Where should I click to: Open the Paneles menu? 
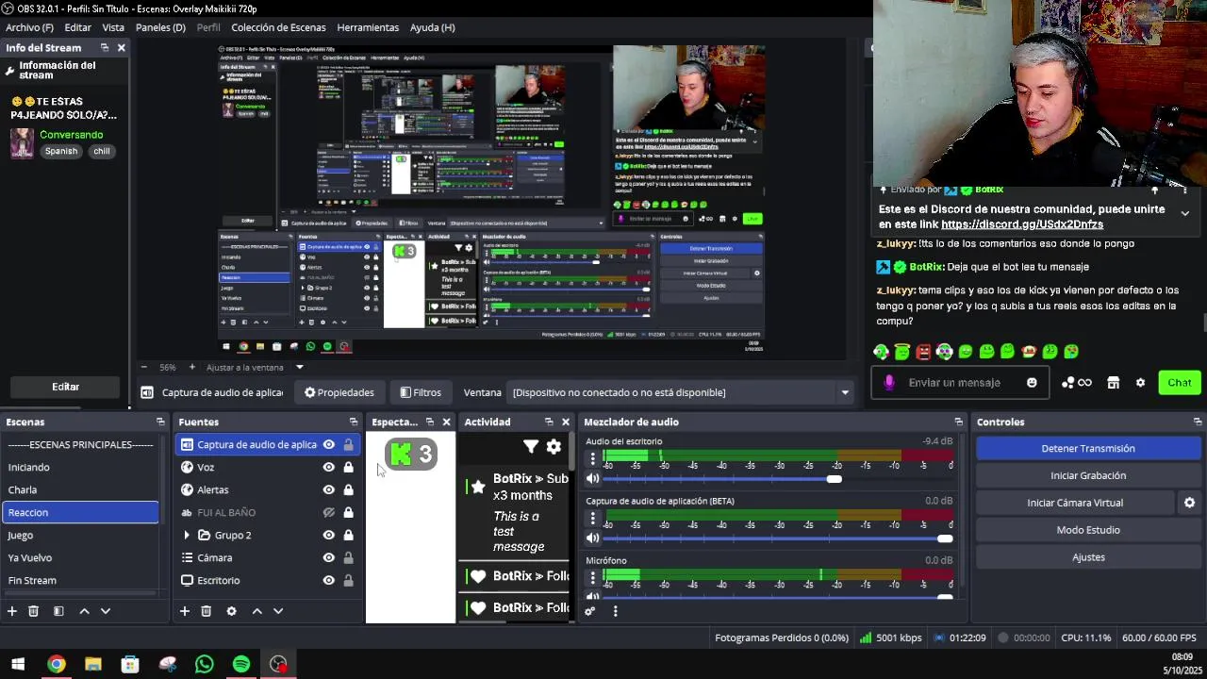pos(160,27)
